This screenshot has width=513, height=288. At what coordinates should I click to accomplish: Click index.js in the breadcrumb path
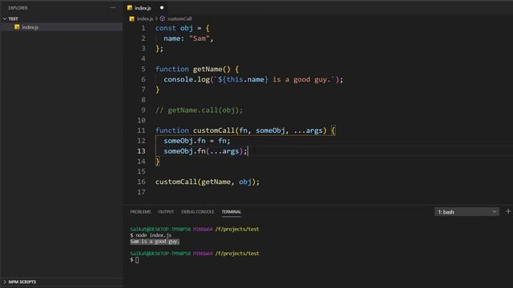pyautogui.click(x=145, y=19)
